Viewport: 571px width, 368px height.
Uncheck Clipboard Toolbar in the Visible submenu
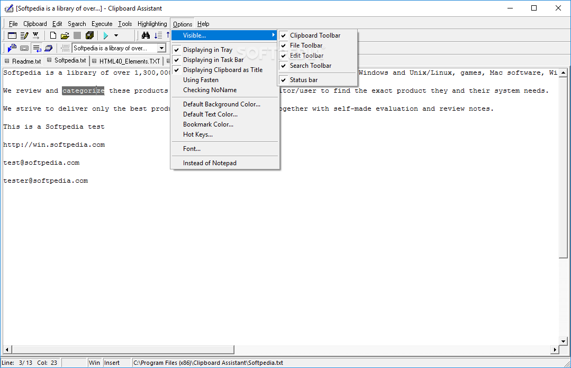(317, 35)
